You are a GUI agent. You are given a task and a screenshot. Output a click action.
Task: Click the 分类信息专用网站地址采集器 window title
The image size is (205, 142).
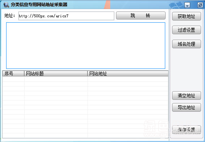(39, 5)
